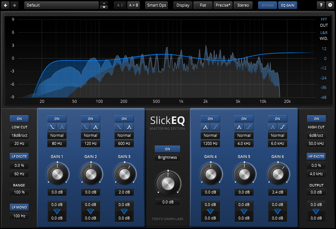Select the high-shelf shape icon for band 4

click(x=215, y=127)
